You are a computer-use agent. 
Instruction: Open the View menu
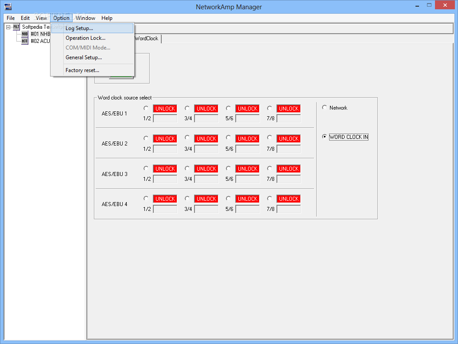point(41,18)
